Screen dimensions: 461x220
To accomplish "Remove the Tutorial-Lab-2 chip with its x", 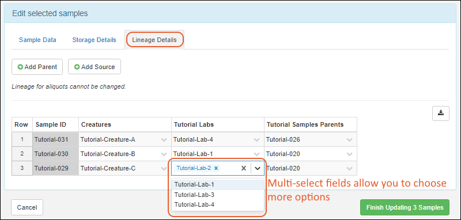I will (x=216, y=168).
